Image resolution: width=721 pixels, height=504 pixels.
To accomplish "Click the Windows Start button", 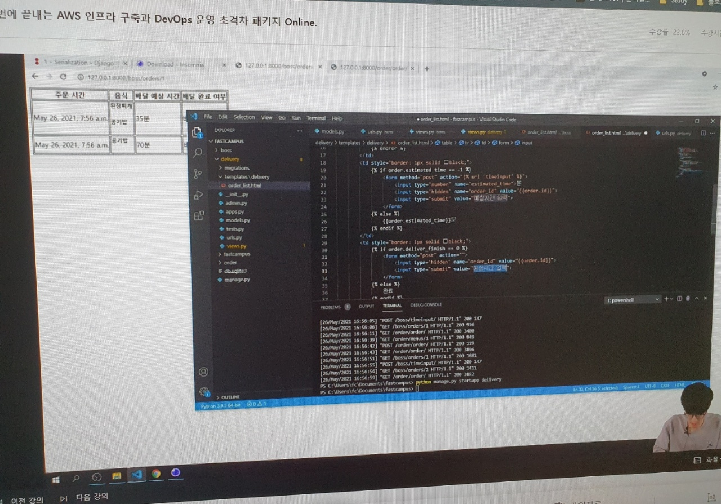I will click(56, 480).
